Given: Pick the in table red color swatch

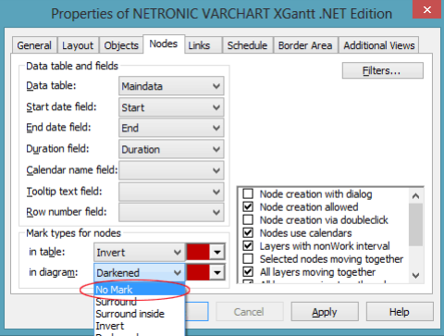Looking at the screenshot, I should [x=198, y=253].
